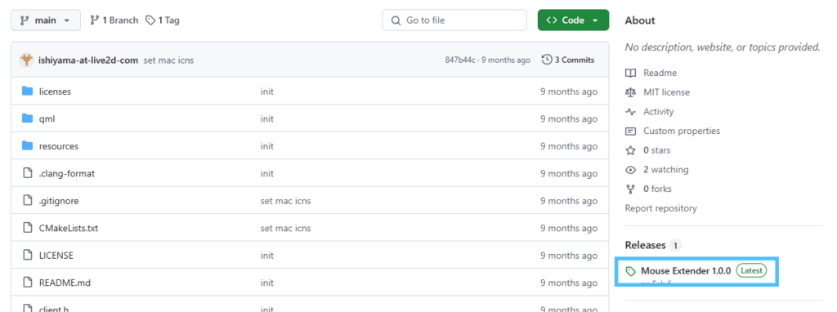Screen dimensions: 837x312
Task: Click the fork icon beside 0 forks
Action: [630, 189]
